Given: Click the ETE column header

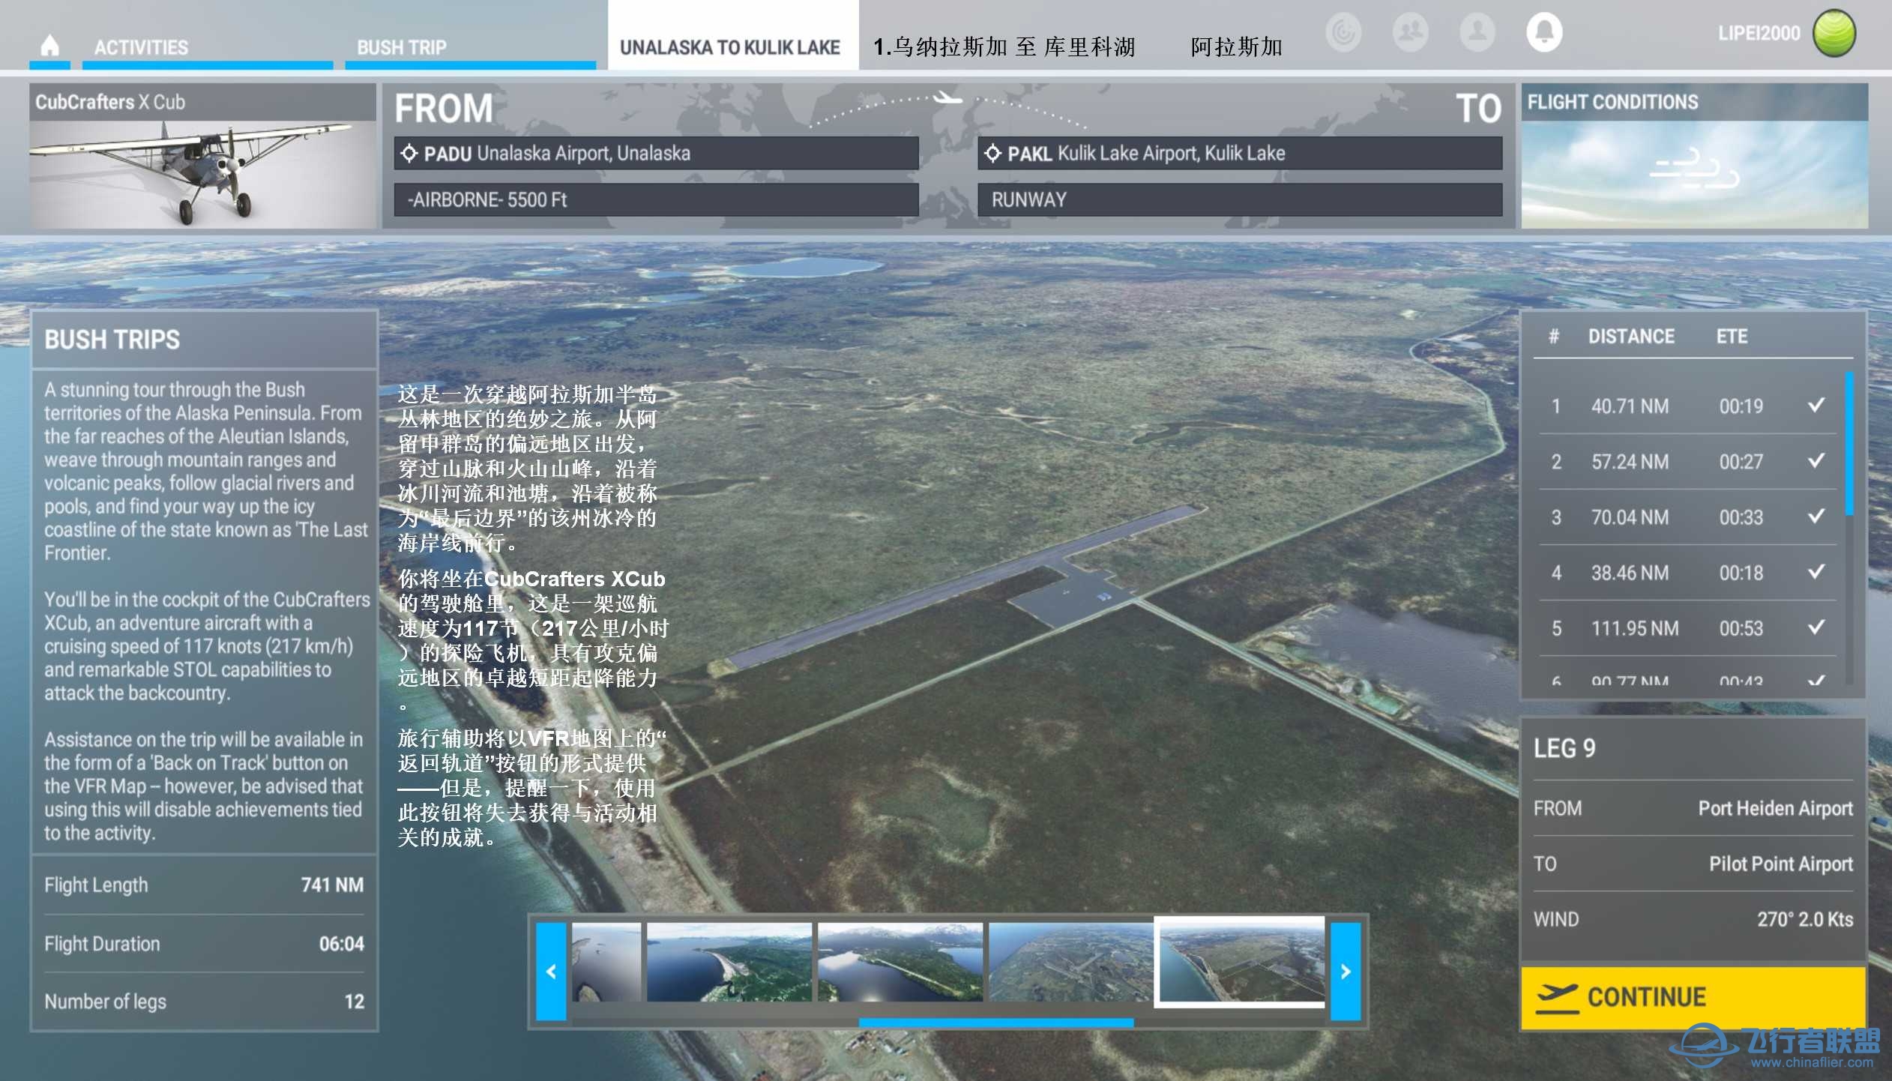Looking at the screenshot, I should click(1732, 337).
